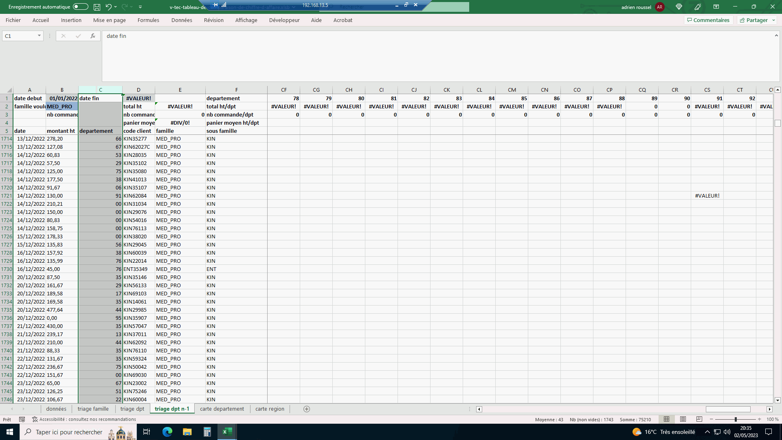Add a new sheet with plus icon
This screenshot has width=782, height=440.
[307, 409]
